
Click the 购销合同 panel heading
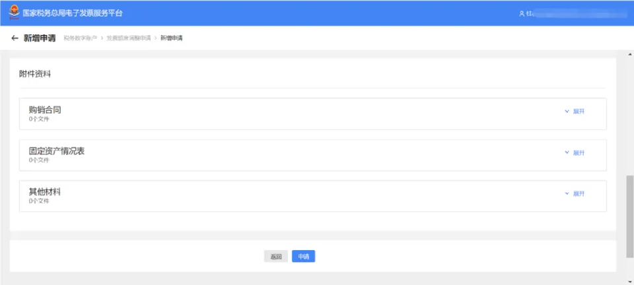(x=45, y=110)
